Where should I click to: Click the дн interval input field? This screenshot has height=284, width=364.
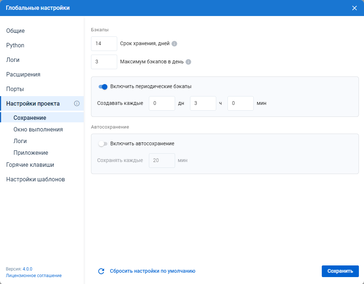pyautogui.click(x=162, y=103)
